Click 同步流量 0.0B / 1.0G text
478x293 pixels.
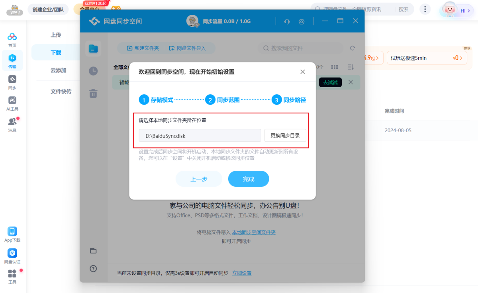[227, 21]
